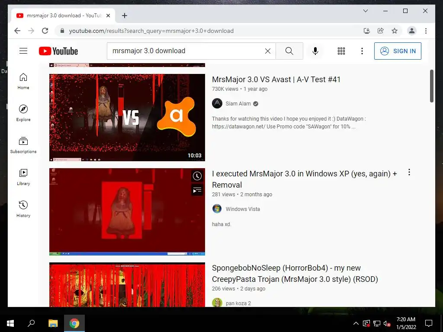Start voice search with the microphone icon
Image resolution: width=443 pixels, height=332 pixels.
pos(315,51)
